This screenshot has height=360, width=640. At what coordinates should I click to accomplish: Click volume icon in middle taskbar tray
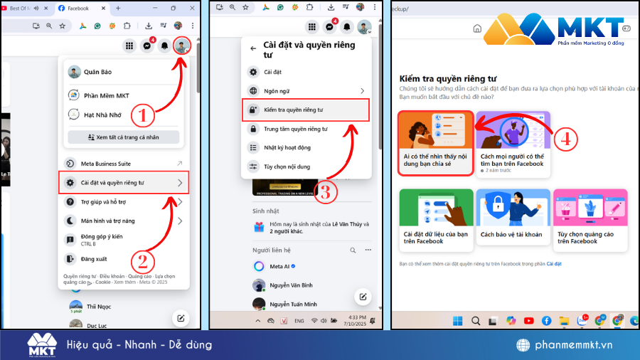pyautogui.click(x=324, y=321)
